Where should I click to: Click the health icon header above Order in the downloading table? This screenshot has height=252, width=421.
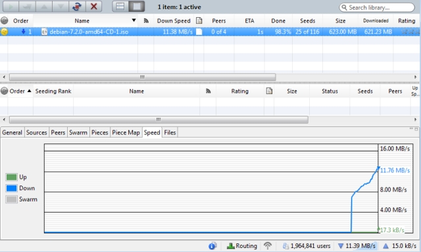4,20
